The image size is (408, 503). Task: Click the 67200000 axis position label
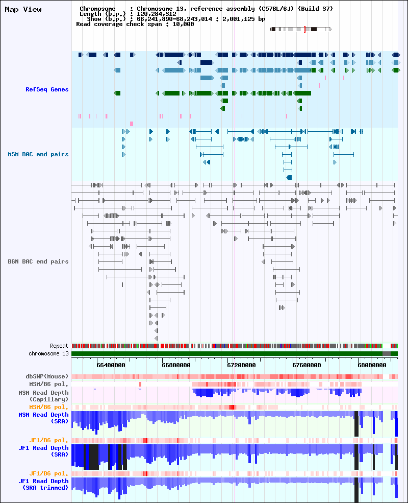tap(241, 365)
